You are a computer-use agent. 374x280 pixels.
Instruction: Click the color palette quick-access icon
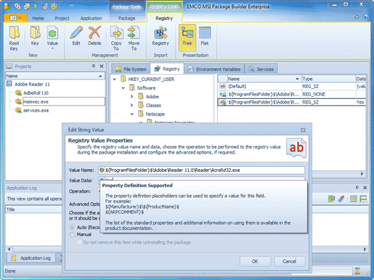54,6
